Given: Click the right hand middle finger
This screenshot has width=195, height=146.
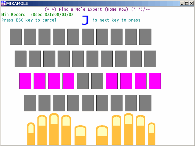Looking at the screenshot, I should [x=129, y=129].
